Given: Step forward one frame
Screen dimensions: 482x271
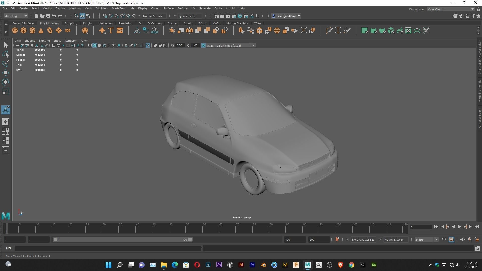Looking at the screenshot, I should click(471, 227).
